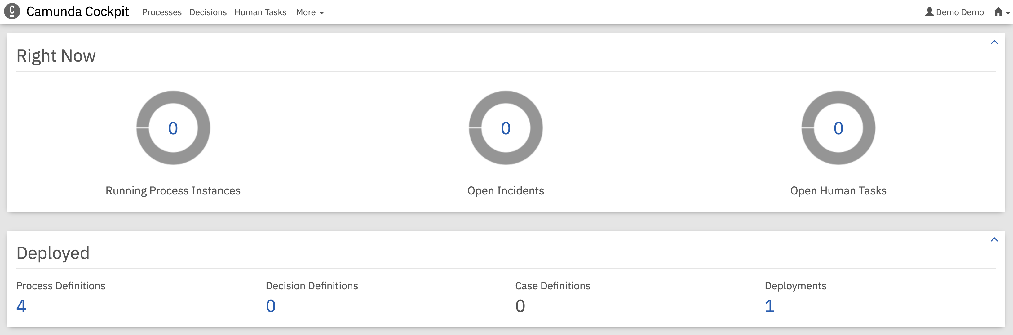1013x335 pixels.
Task: Click the Decision Definitions count 0
Action: [271, 306]
